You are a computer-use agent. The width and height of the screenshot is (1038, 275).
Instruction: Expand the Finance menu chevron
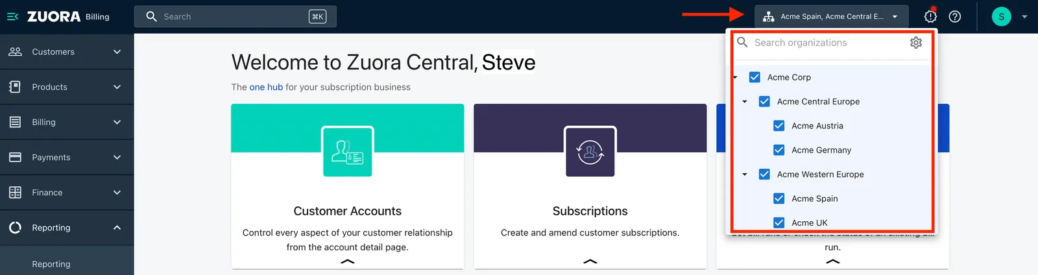click(x=117, y=193)
